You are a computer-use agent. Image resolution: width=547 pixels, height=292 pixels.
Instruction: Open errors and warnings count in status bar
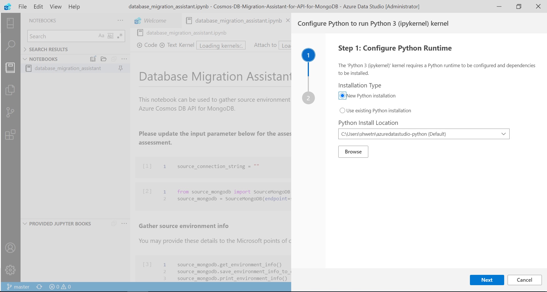tap(60, 287)
